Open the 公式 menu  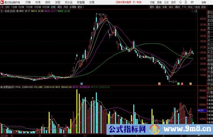coord(166,2)
